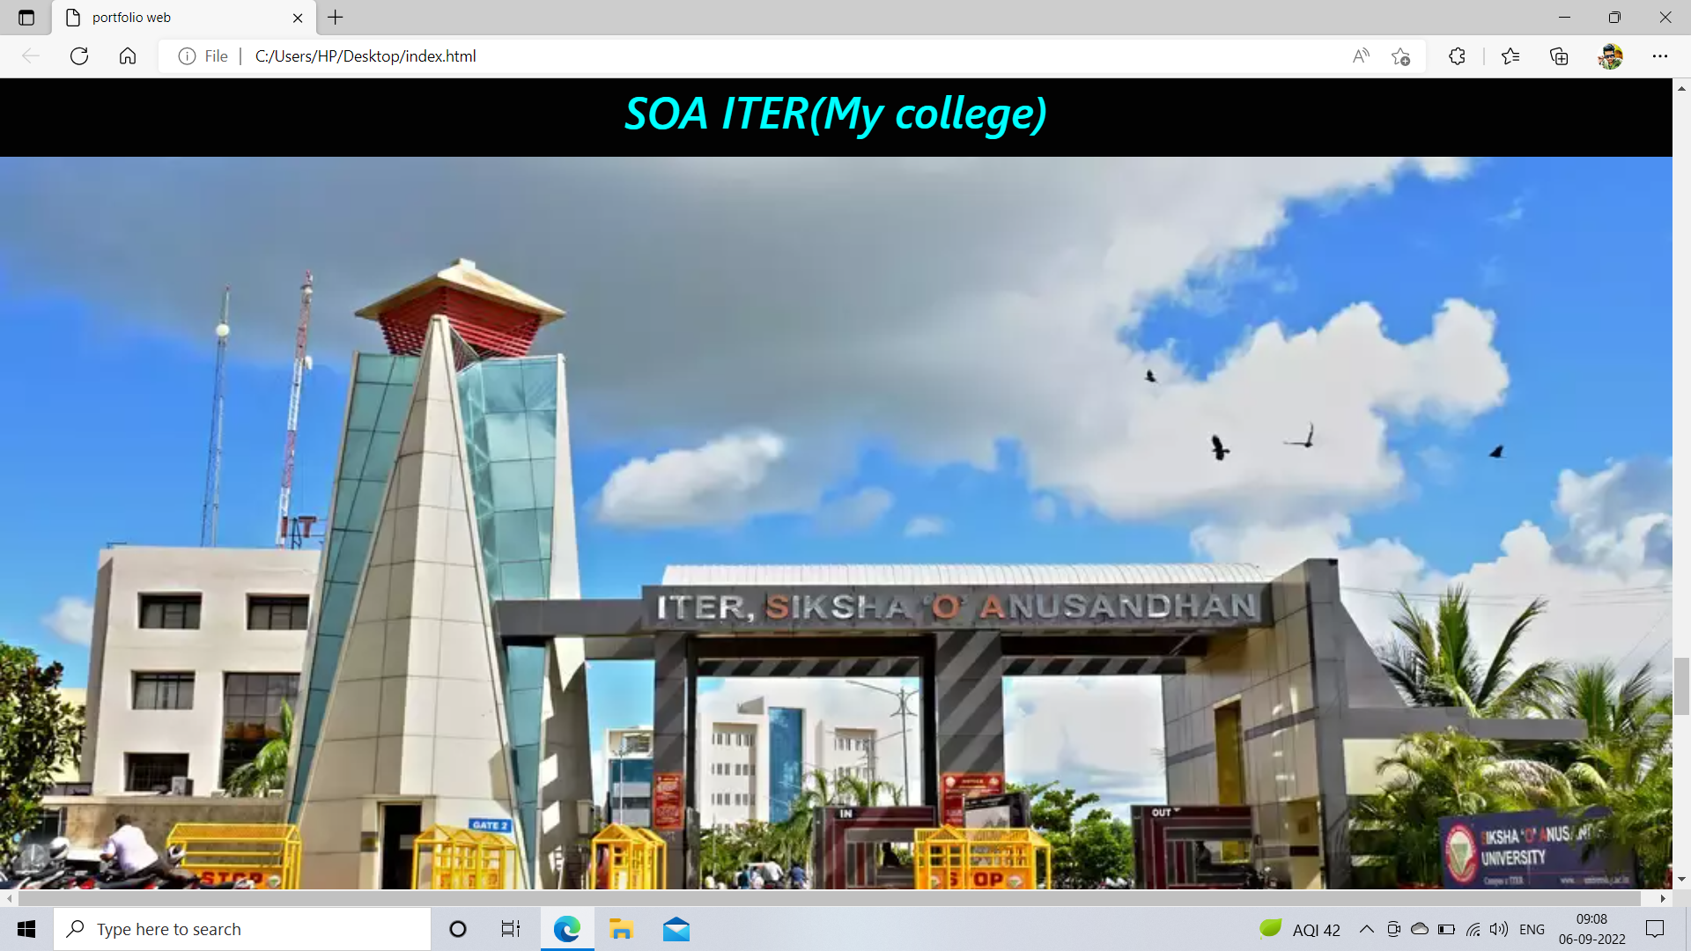
Task: Open the Favorites list icon
Action: point(1510,56)
